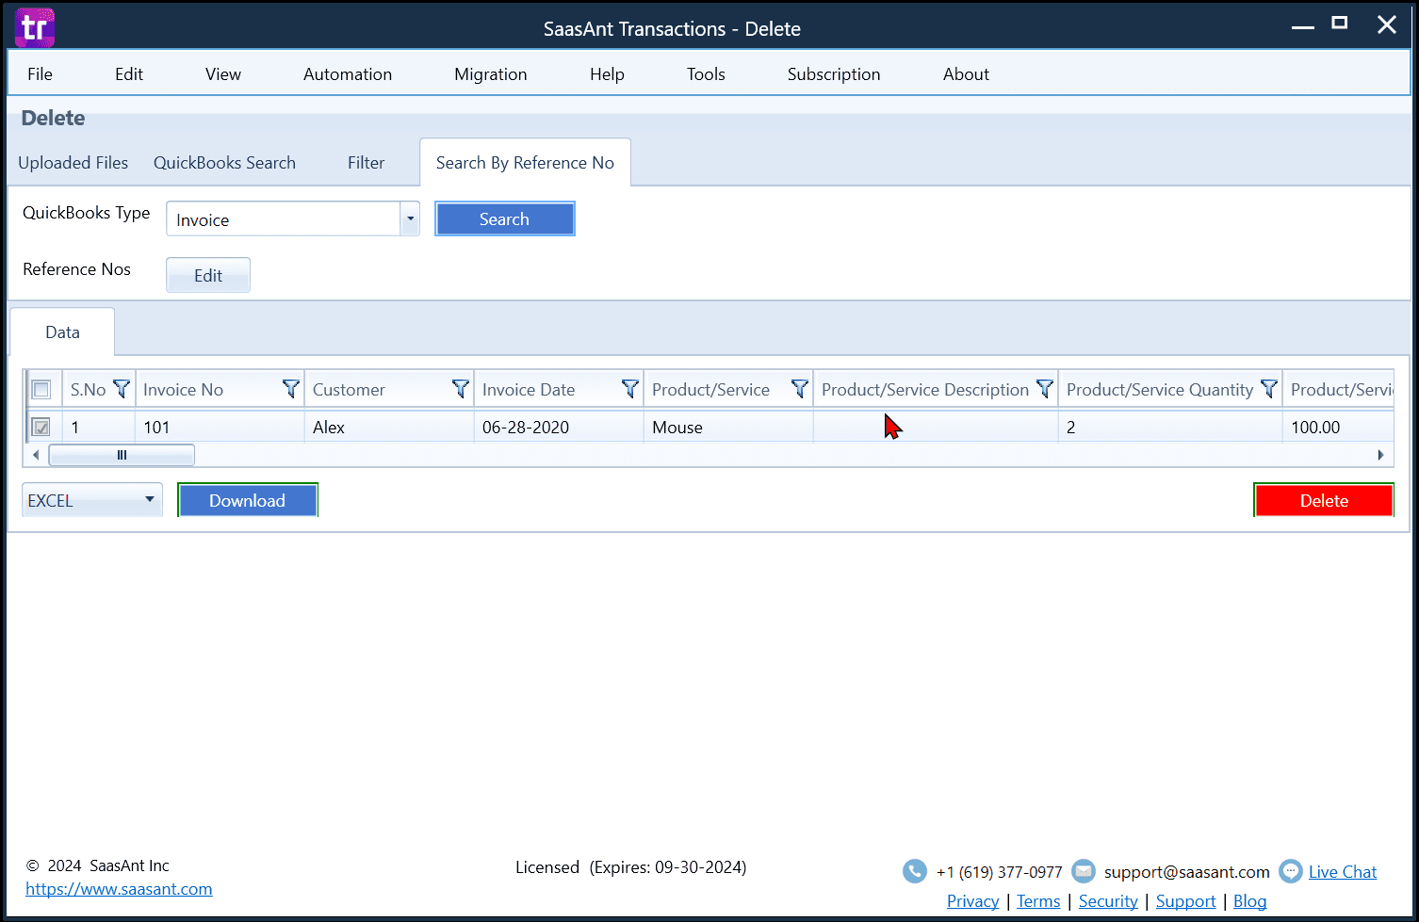The image size is (1419, 922).
Task: Open filter icon for Product/Service column
Action: point(800,389)
